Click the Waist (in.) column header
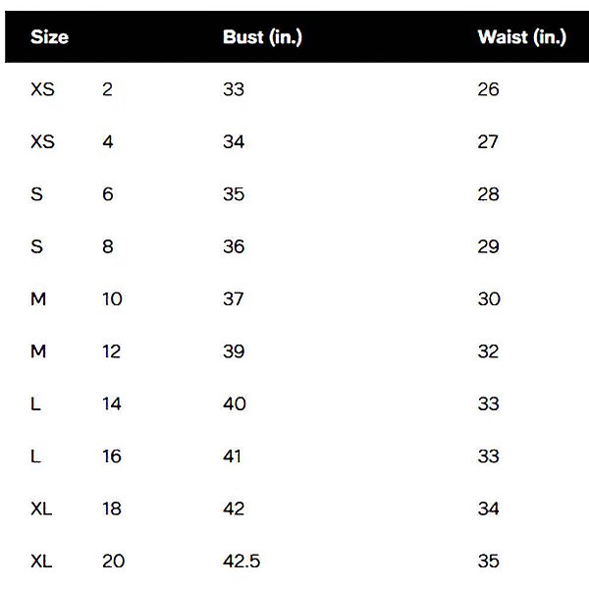This screenshot has width=589, height=589. (521, 37)
